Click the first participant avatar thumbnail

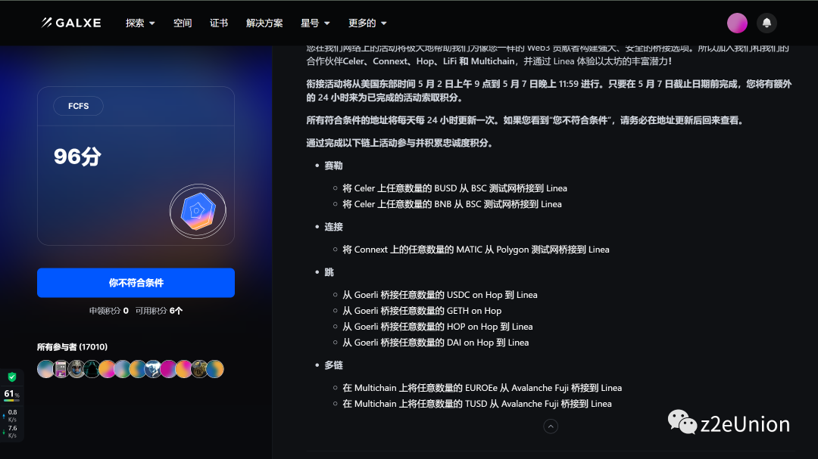click(x=45, y=369)
